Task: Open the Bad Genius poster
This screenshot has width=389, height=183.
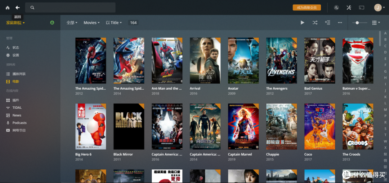Action: click(320, 61)
